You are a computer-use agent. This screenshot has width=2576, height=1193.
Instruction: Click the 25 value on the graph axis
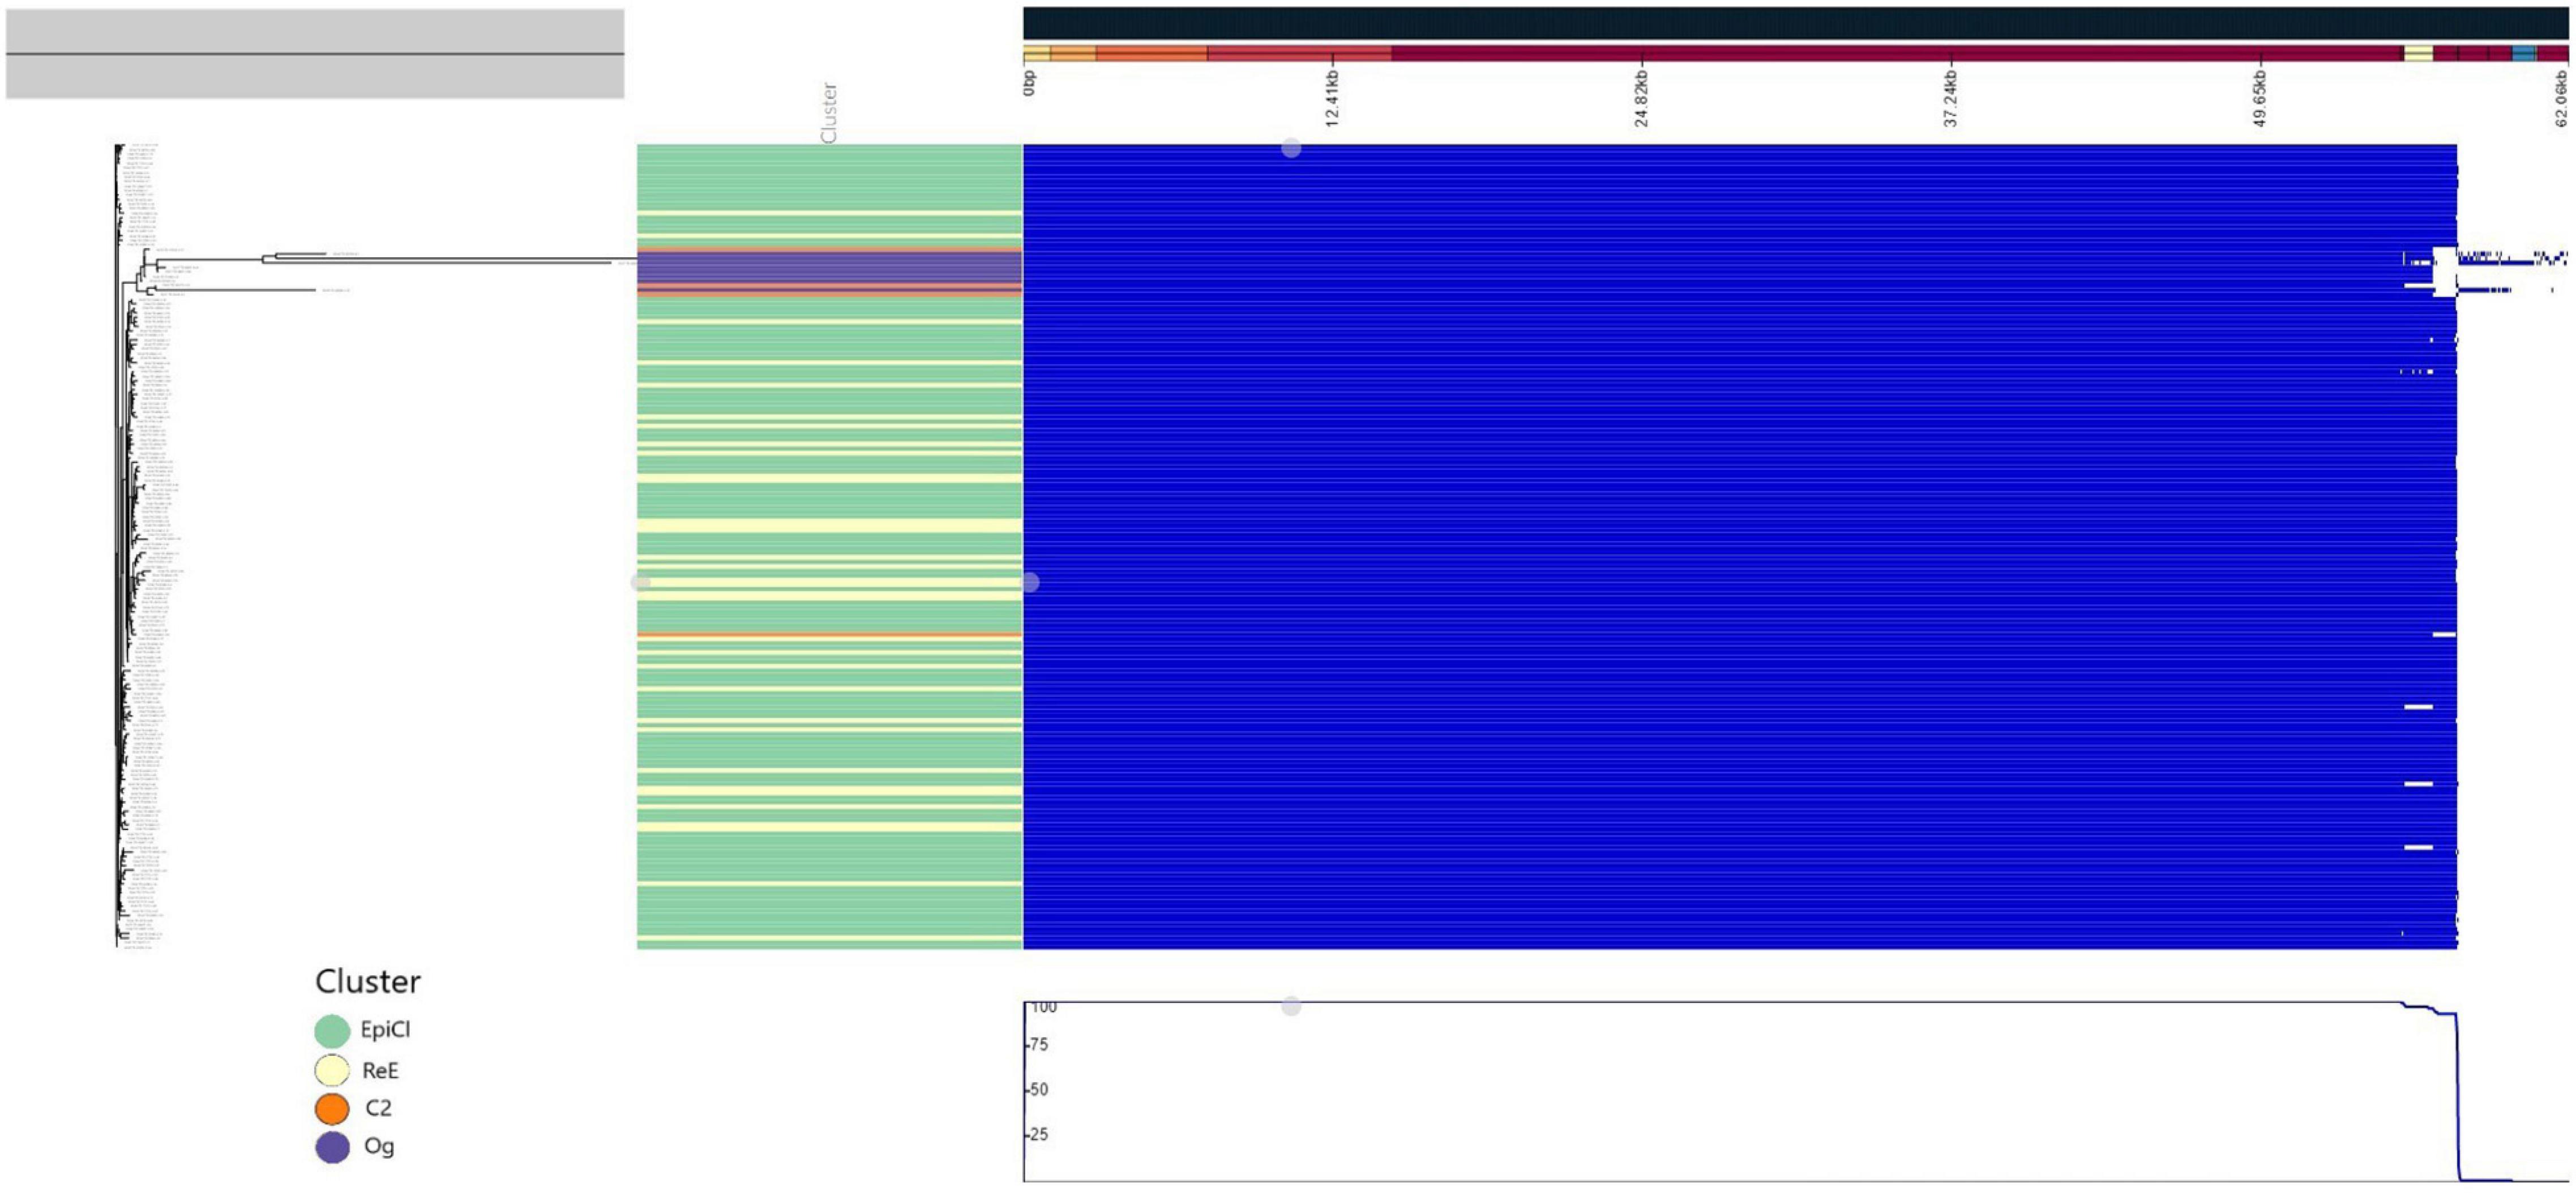coord(1039,1134)
